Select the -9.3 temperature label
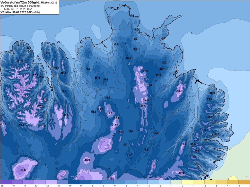Screen dimensions: 250x187 47,53
